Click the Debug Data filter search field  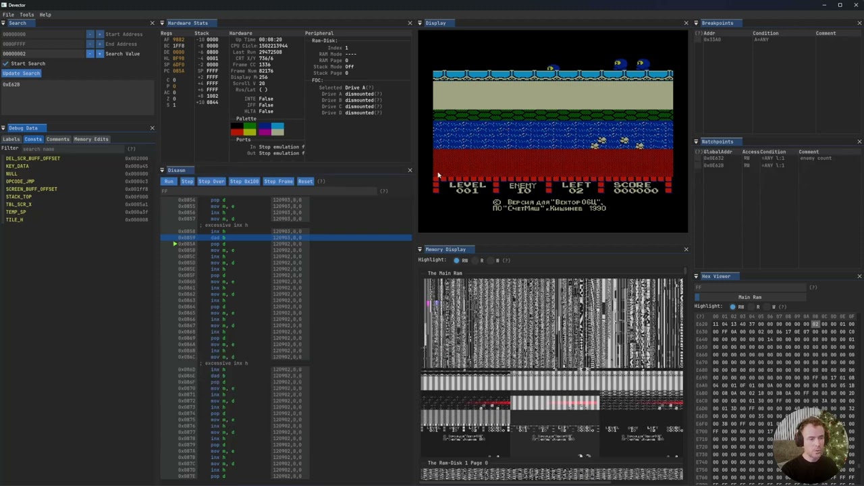click(74, 149)
